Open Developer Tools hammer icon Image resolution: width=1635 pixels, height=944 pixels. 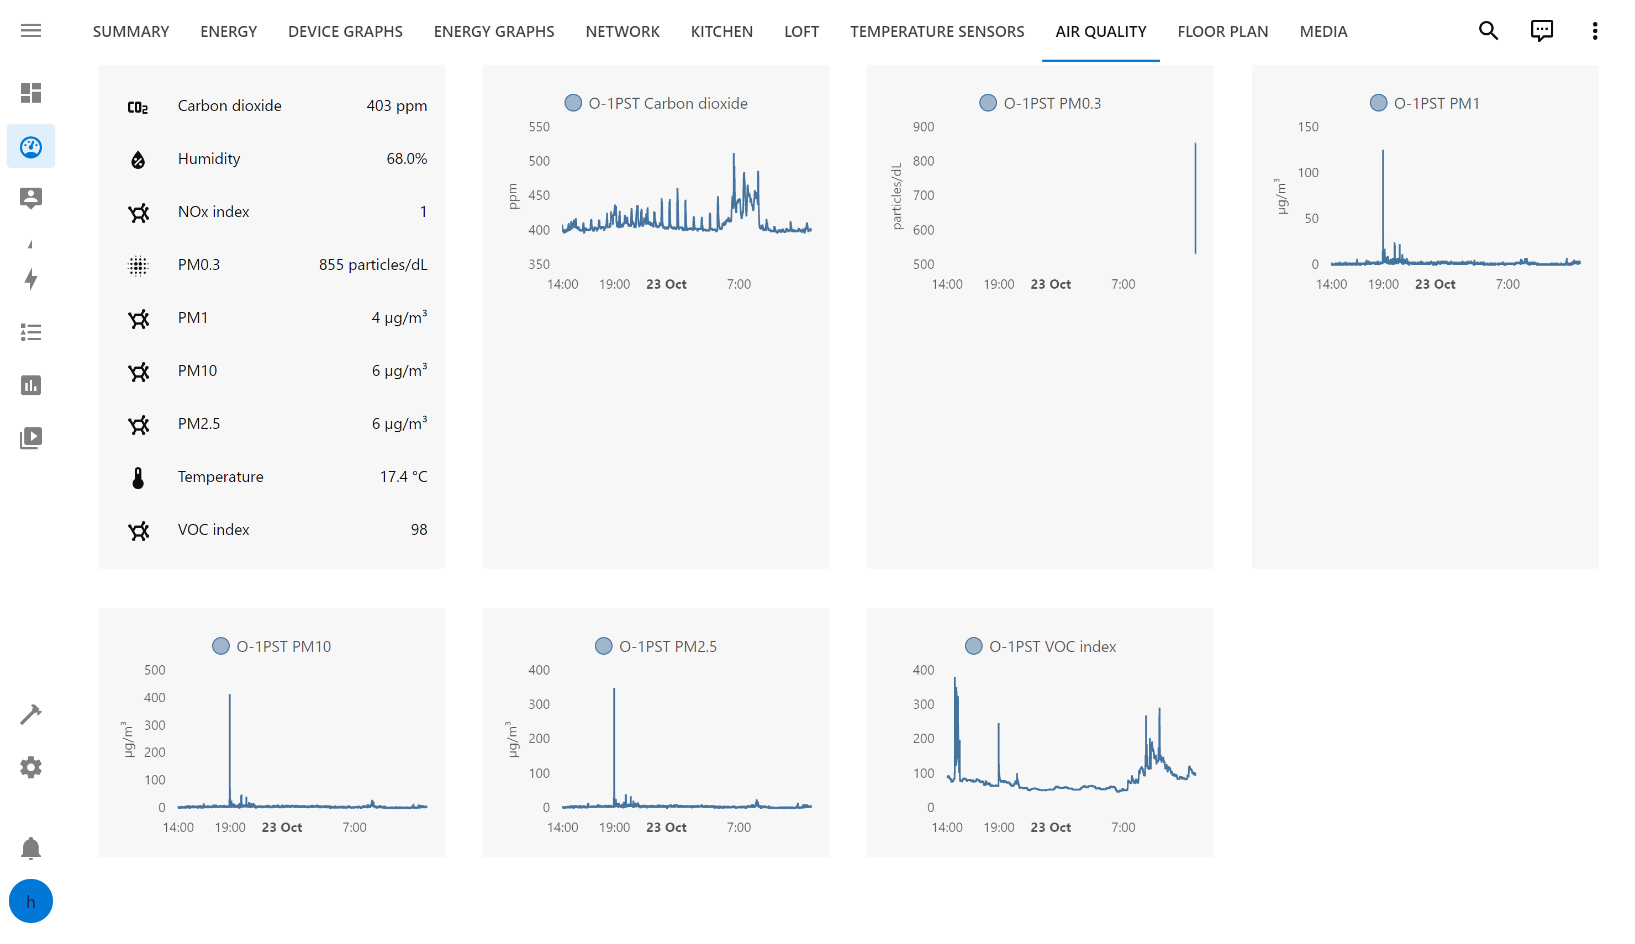[x=30, y=714]
